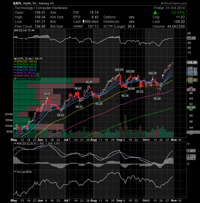The height and width of the screenshot is (203, 200).
Task: Click the RSI 70.44 axis value tag
Action: pos(191,38)
